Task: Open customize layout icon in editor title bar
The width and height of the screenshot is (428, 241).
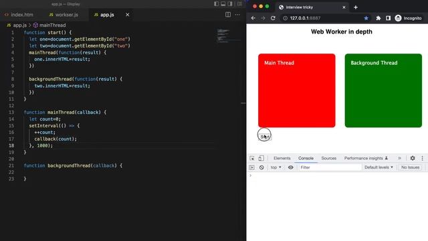Action: [x=239, y=4]
